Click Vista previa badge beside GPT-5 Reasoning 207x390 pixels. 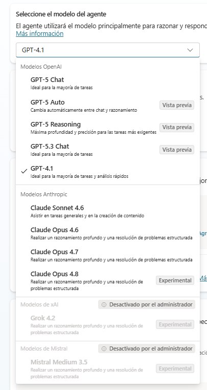click(x=177, y=127)
